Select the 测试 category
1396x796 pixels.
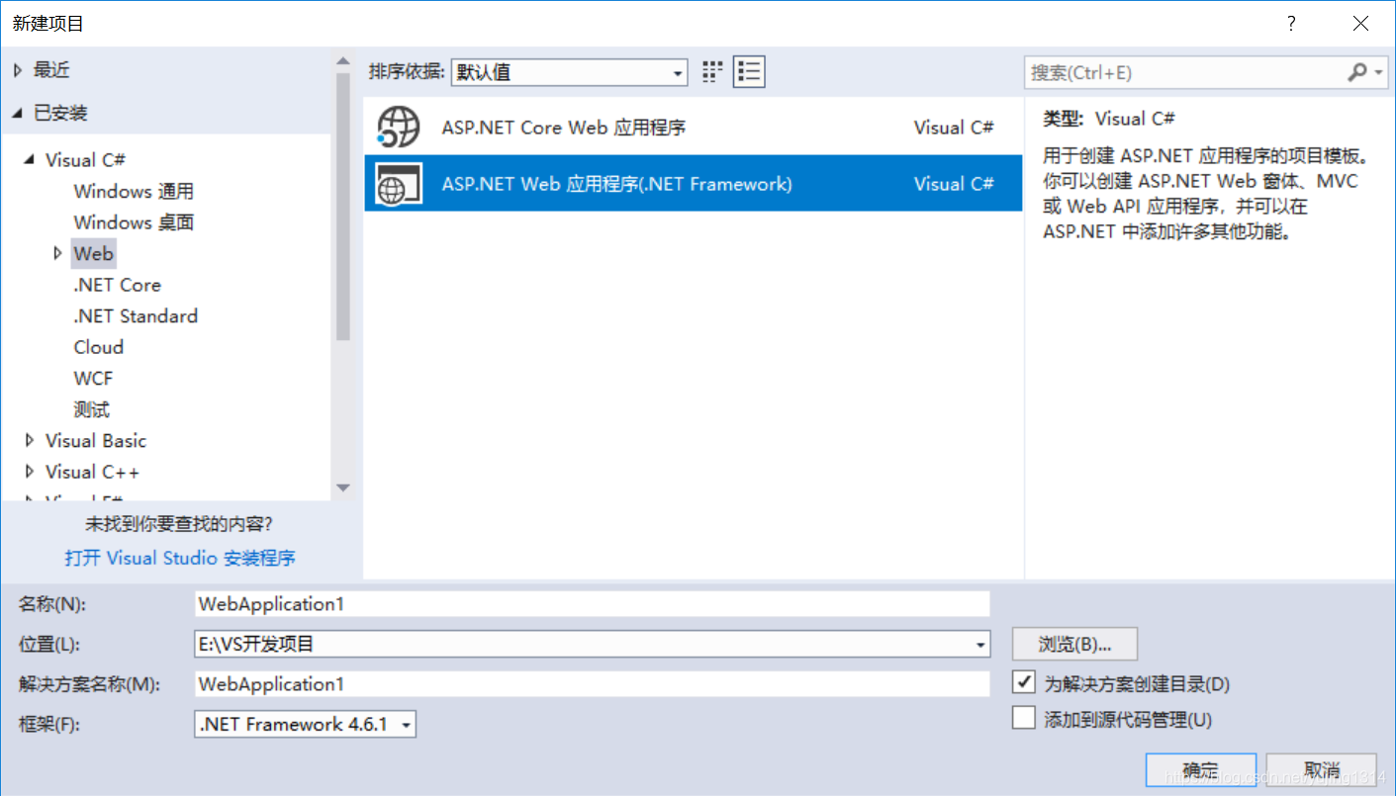point(91,409)
